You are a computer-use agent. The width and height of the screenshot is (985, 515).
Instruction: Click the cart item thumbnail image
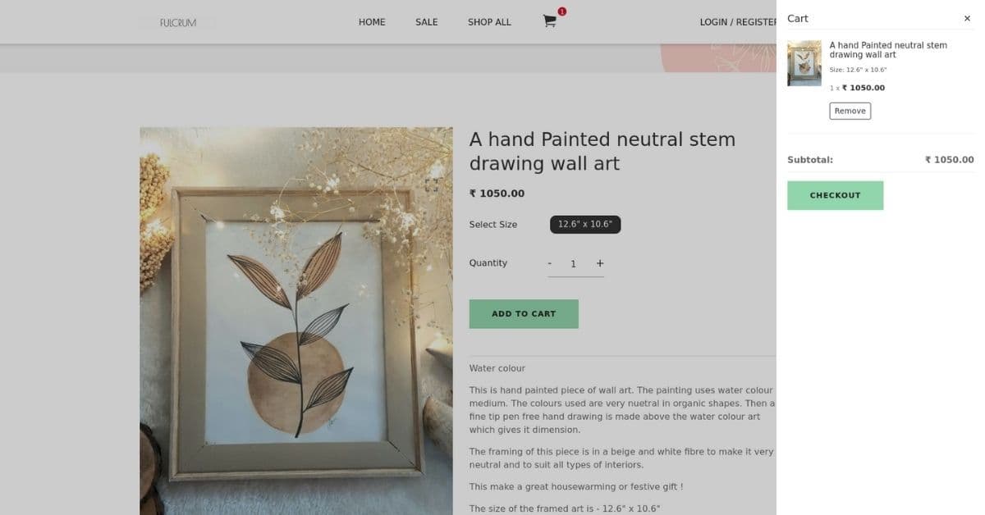click(804, 63)
